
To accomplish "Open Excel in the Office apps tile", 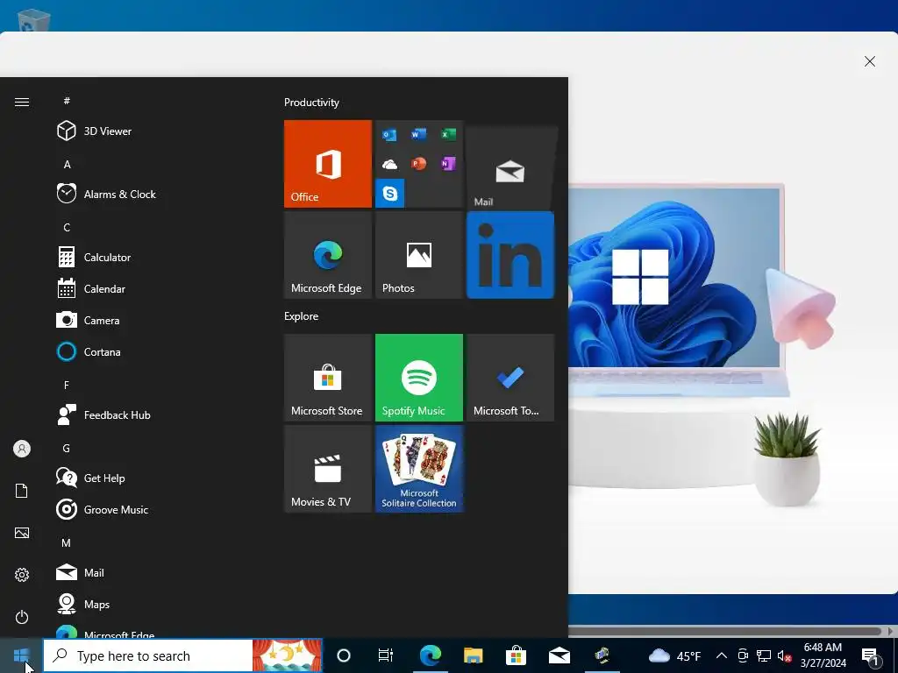I will coord(448,134).
